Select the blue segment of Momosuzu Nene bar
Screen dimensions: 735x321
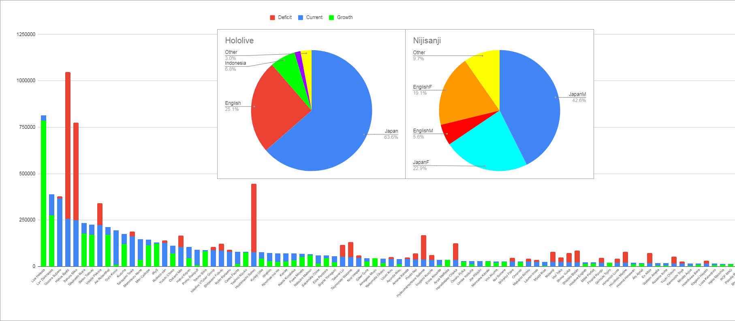pyautogui.click(x=140, y=249)
